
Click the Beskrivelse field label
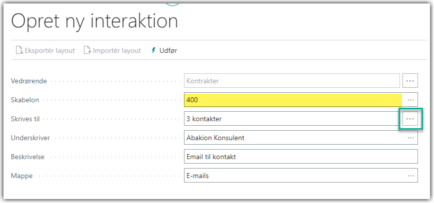coord(27,157)
